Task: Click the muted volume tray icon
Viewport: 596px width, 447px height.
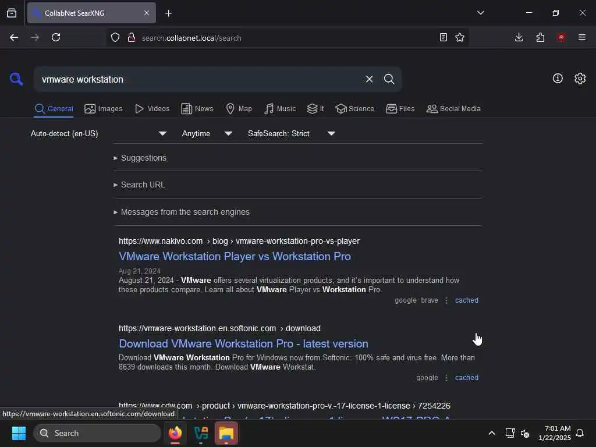Action: click(x=526, y=433)
